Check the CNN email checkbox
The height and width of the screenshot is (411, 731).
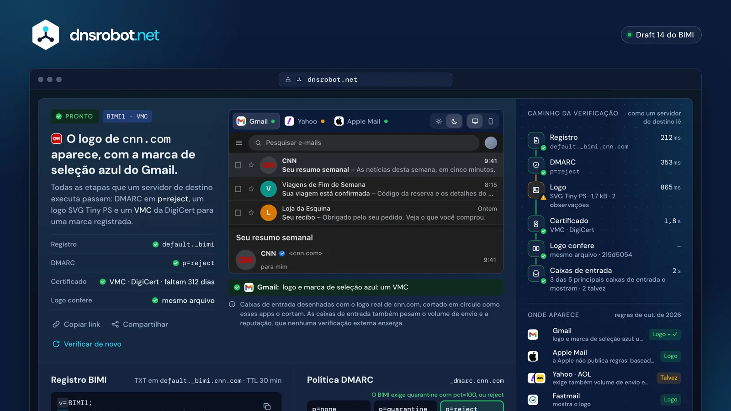point(238,165)
